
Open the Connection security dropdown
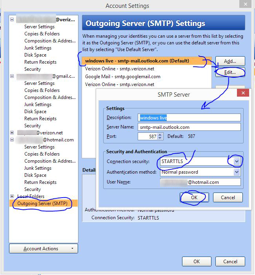tap(237, 161)
